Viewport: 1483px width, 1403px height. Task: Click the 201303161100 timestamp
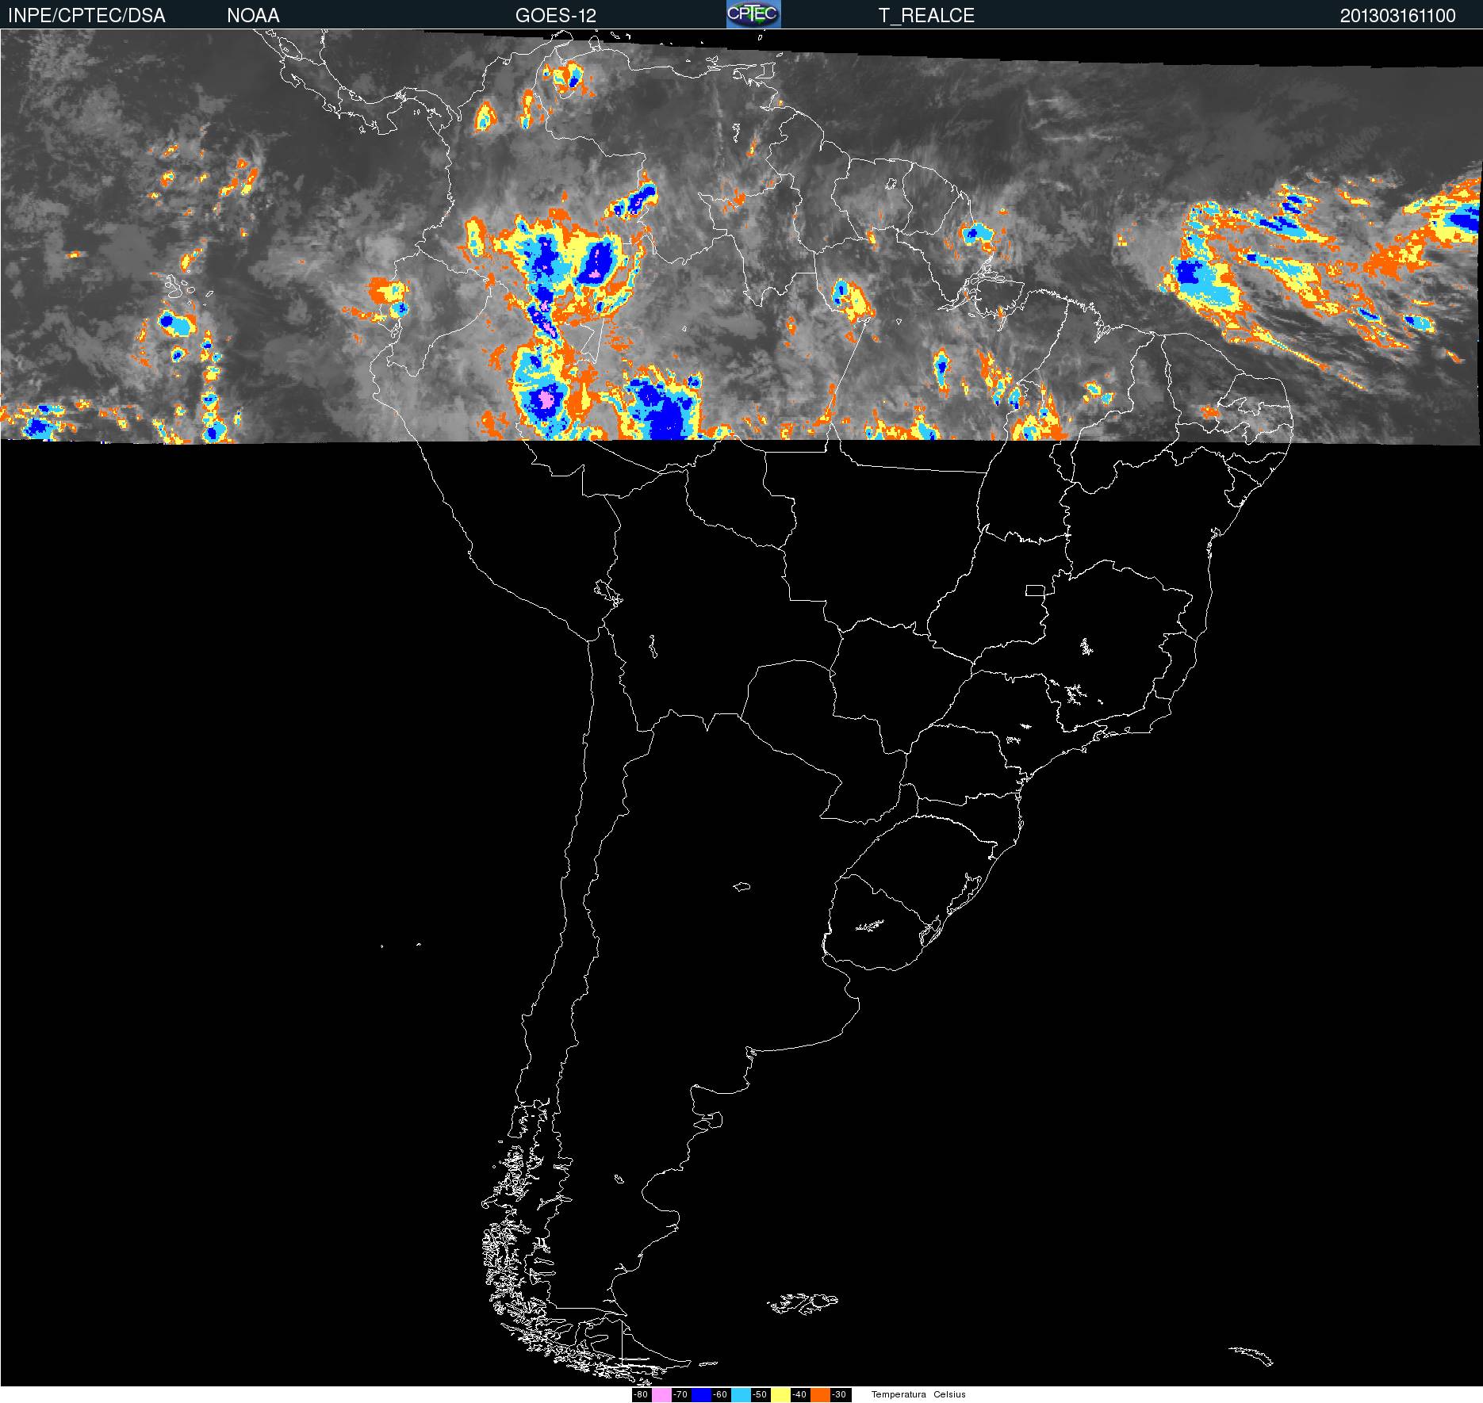point(1398,16)
